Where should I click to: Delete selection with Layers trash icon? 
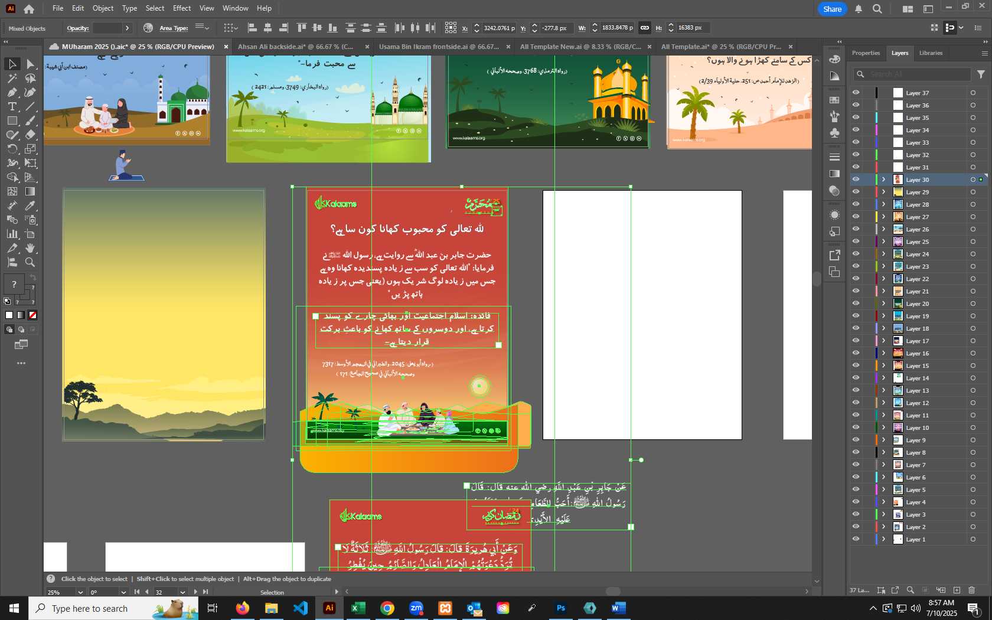[x=972, y=590]
